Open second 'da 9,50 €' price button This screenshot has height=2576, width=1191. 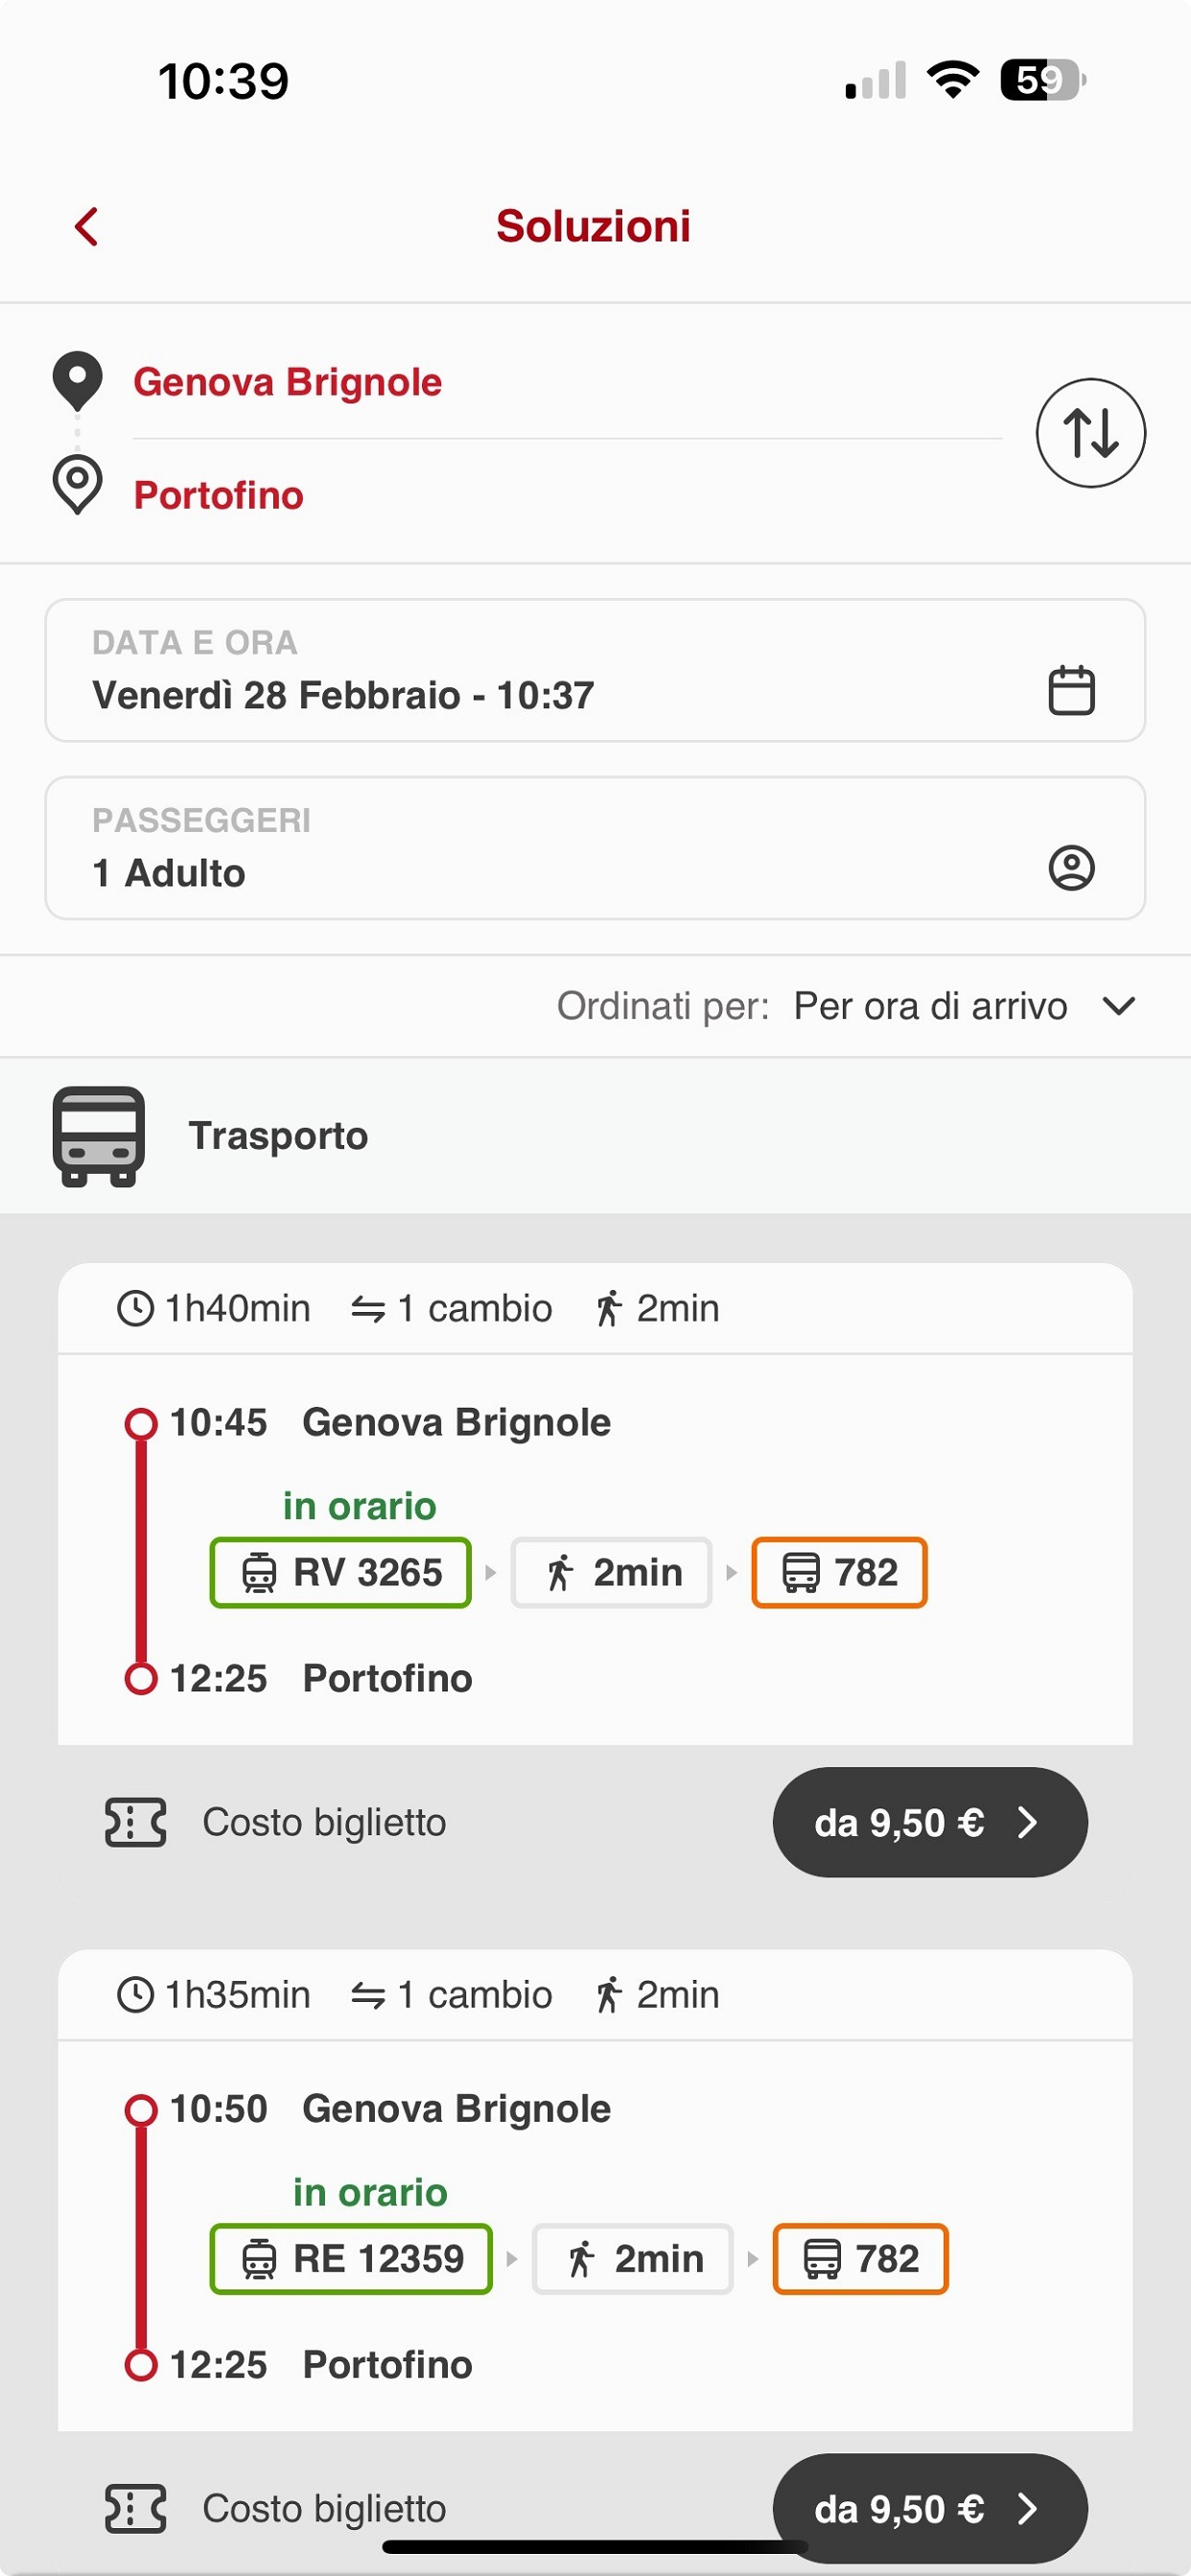point(929,2507)
